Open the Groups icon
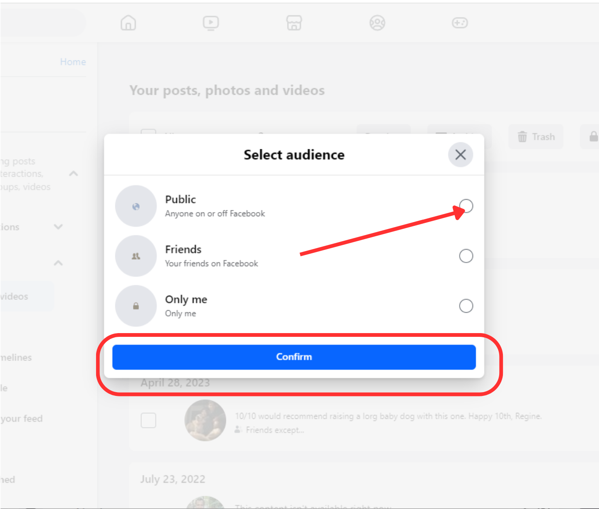Screen dimensions: 599x509 click(x=377, y=23)
